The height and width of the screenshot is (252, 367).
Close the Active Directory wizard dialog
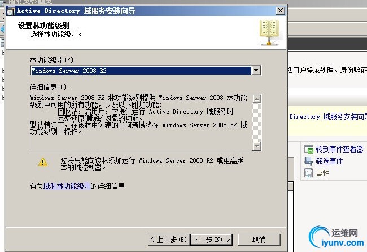281,11
